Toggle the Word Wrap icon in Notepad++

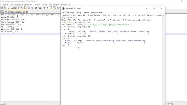click(x=58, y=8)
